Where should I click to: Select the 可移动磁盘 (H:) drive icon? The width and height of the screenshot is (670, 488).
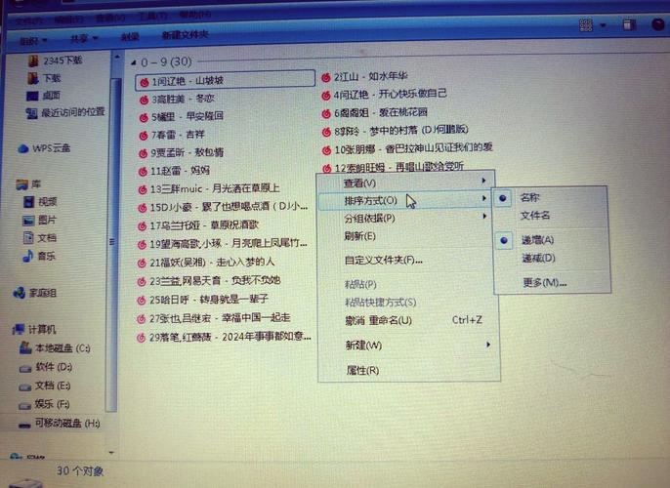click(24, 425)
